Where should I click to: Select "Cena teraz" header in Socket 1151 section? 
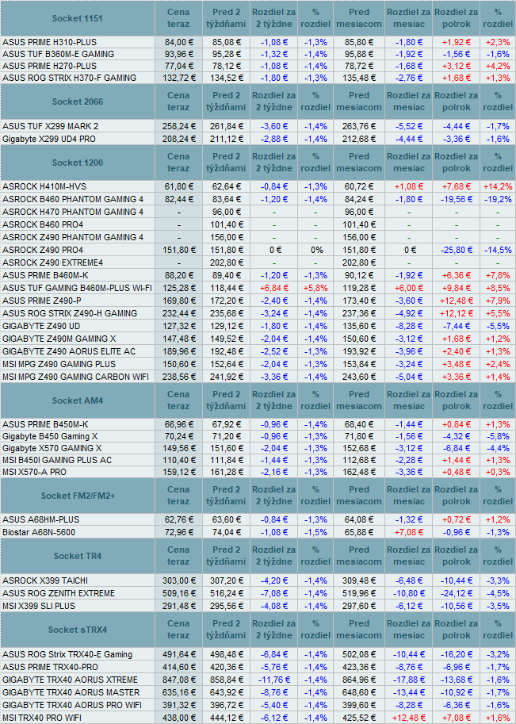pyautogui.click(x=178, y=18)
